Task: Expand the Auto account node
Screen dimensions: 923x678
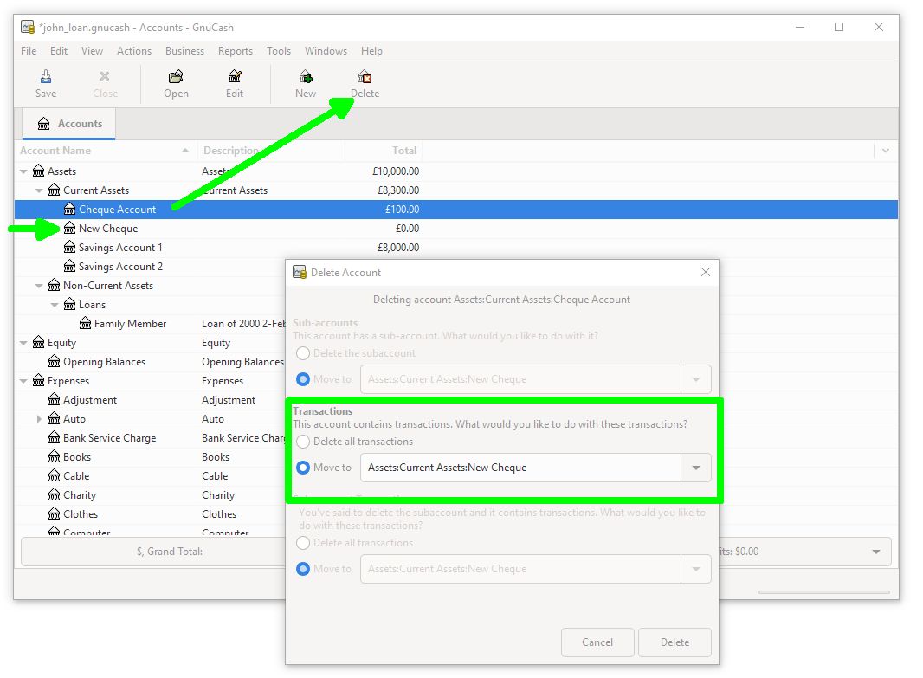Action: pyautogui.click(x=39, y=419)
